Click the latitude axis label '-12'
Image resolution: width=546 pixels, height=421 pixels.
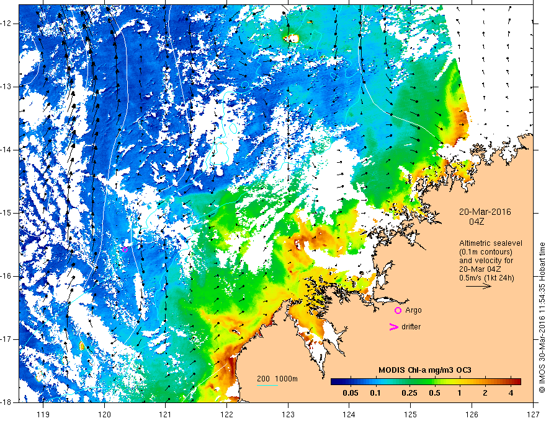pos(6,24)
